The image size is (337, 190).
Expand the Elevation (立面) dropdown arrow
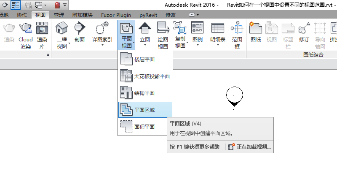[x=145, y=45]
